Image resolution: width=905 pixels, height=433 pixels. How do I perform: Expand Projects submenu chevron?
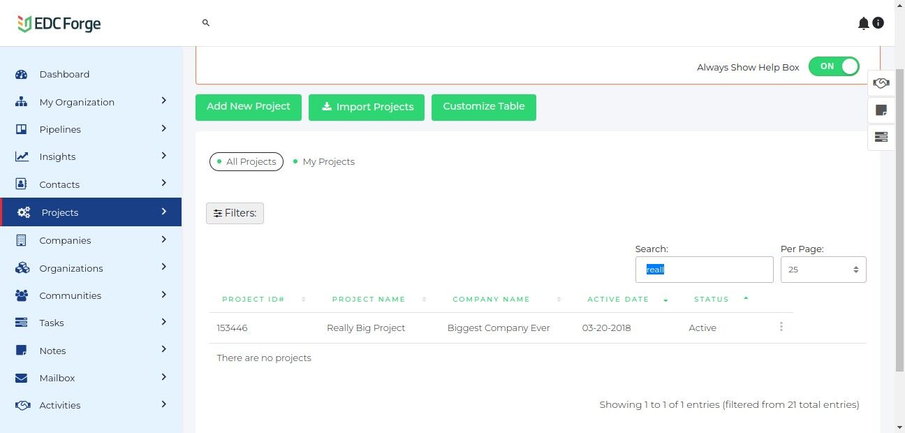point(163,211)
